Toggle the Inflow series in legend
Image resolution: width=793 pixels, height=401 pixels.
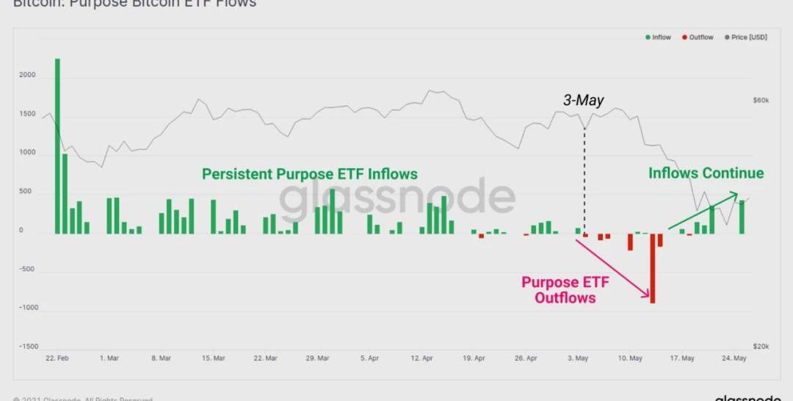661,37
